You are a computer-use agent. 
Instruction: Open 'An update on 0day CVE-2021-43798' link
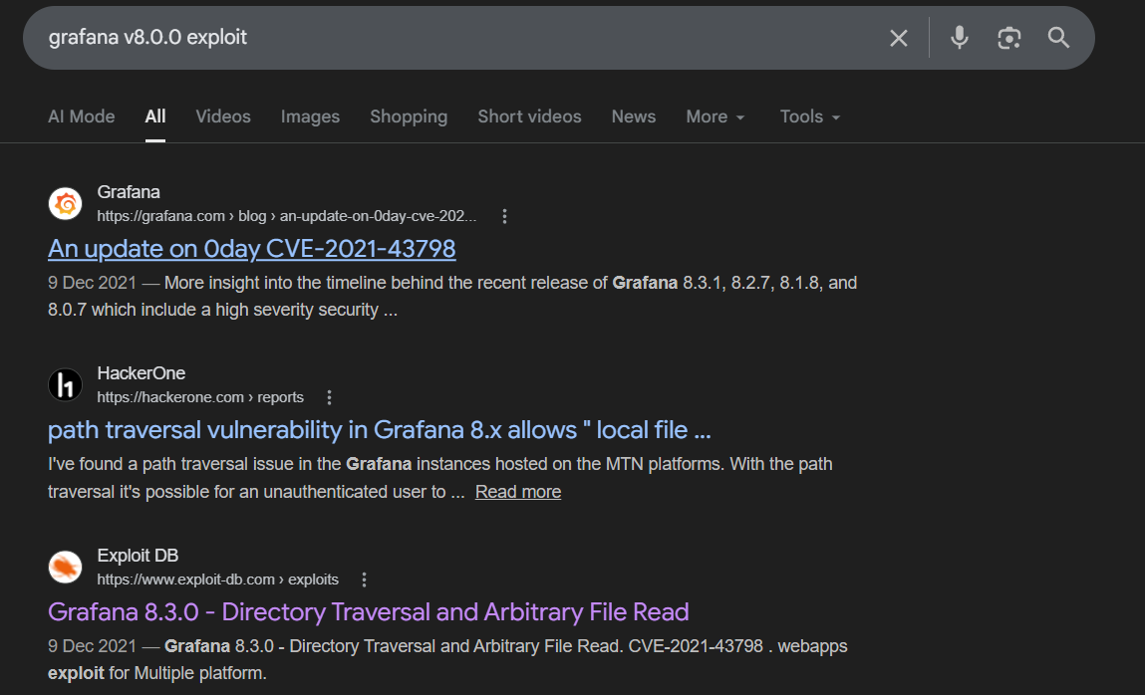[252, 249]
